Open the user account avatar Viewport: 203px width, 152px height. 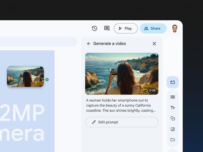tap(175, 28)
